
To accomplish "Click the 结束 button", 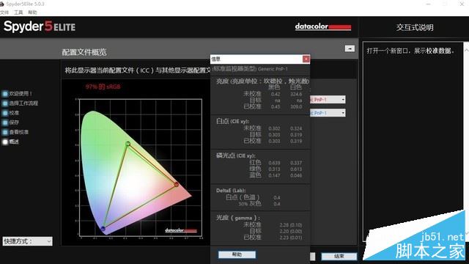I will click(x=339, y=256).
